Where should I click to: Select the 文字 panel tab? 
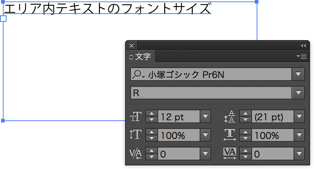[x=141, y=57]
